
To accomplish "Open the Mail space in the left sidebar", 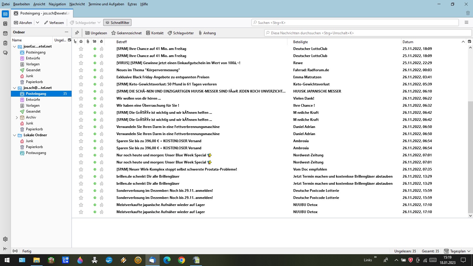I will (5, 14).
